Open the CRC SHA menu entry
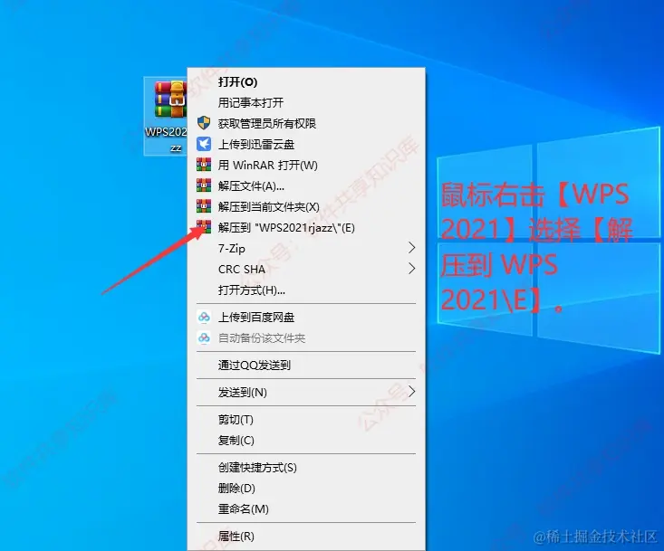 click(306, 269)
